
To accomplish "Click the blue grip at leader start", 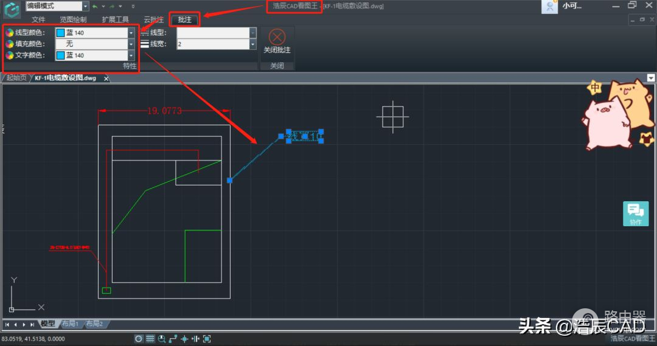I will 229,181.
